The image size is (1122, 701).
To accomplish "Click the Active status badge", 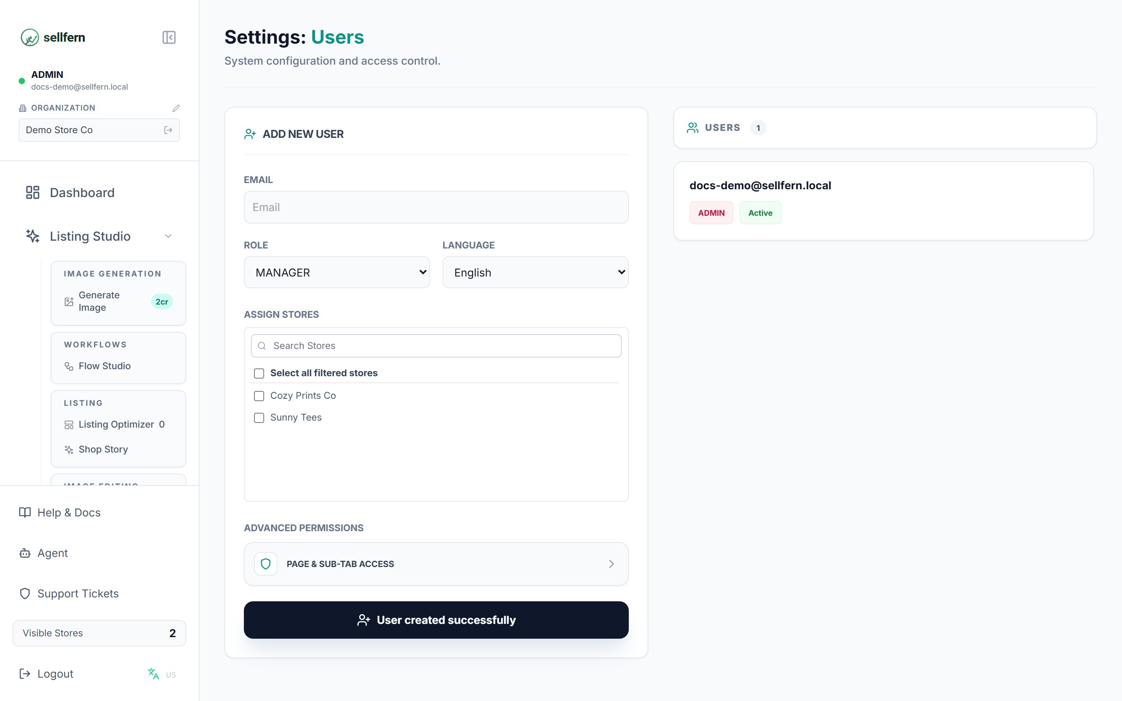I will (760, 213).
